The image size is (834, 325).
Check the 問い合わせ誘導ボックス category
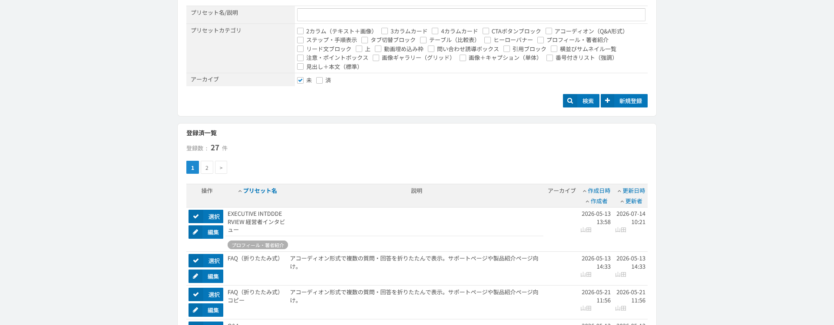[431, 49]
